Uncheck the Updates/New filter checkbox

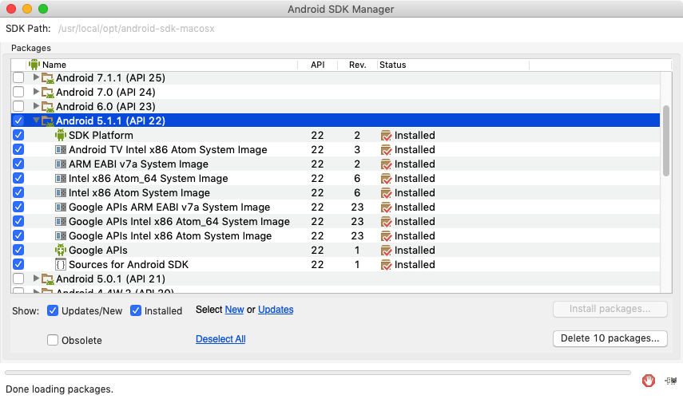point(53,310)
